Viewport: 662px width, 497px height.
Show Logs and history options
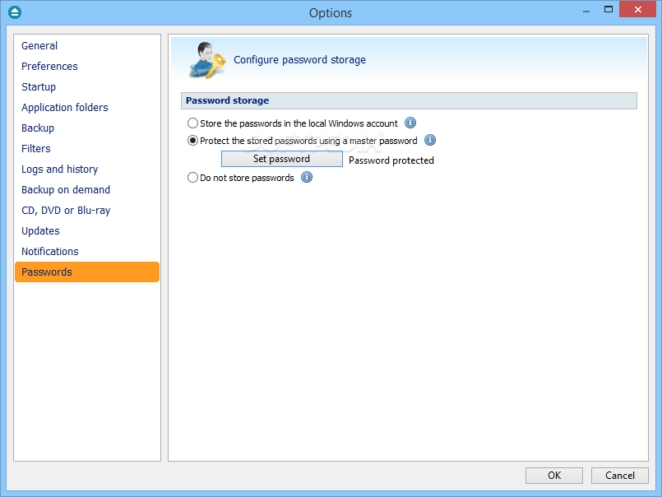[87, 169]
